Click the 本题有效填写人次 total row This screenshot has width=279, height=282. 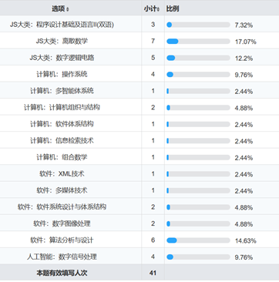click(x=139, y=273)
